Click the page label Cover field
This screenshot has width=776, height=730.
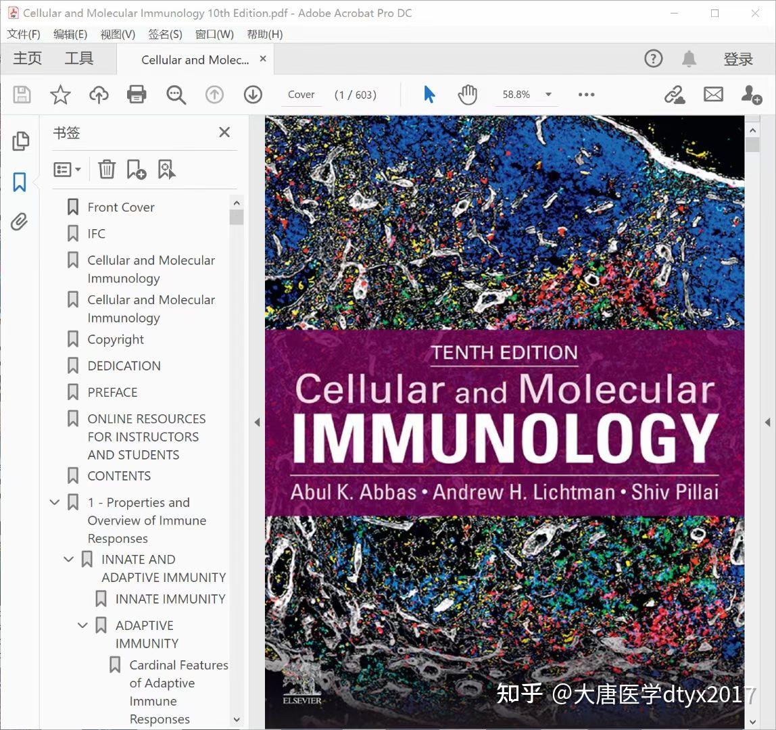coord(301,94)
